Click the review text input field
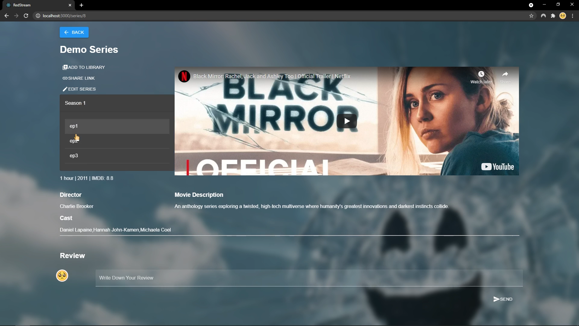This screenshot has width=579, height=326. 309,278
